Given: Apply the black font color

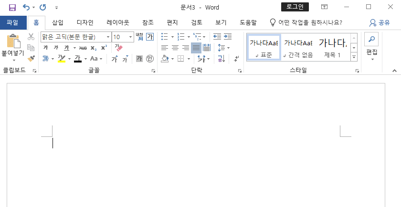Looking at the screenshot, I should tap(78, 59).
